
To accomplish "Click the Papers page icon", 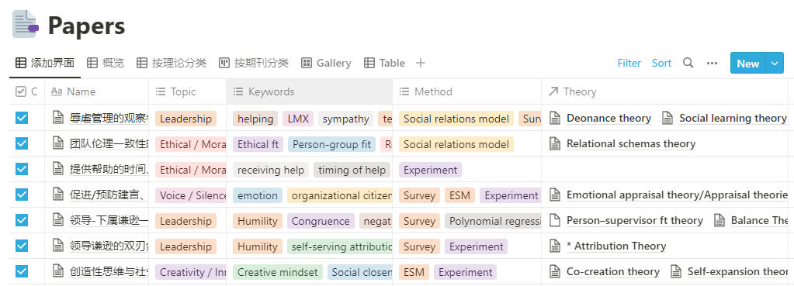I will [26, 24].
